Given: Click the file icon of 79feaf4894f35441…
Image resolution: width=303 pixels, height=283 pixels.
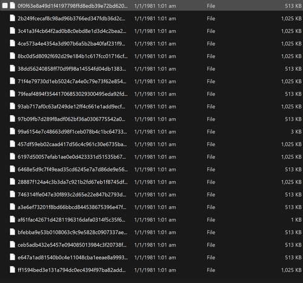Looking at the screenshot, I should 13,94.
